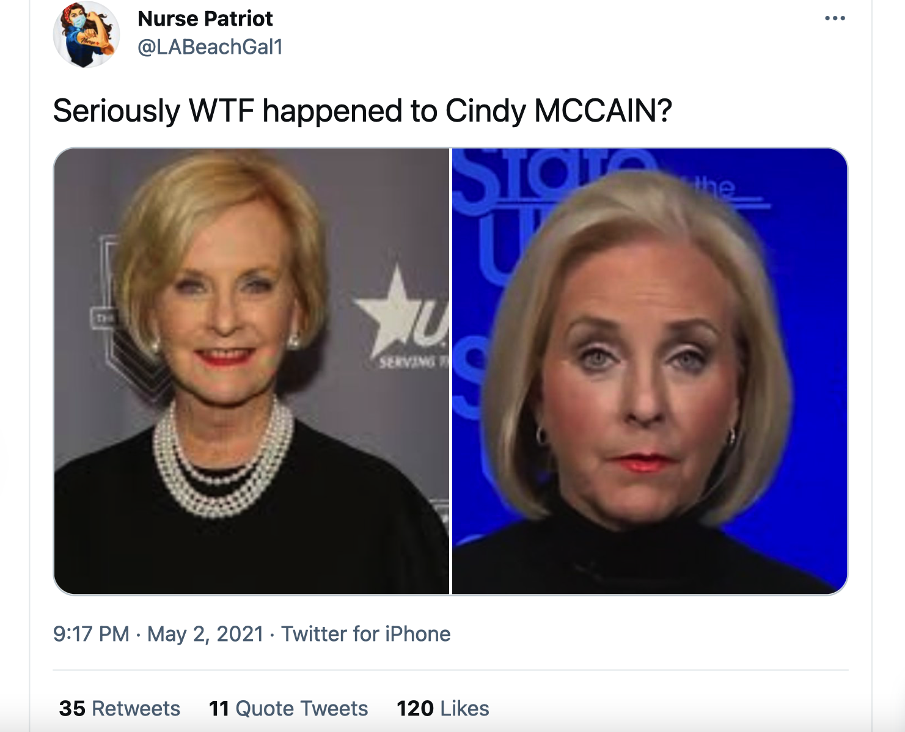Viewport: 905px width, 732px height.
Task: Click the @LABeachGal1 handle
Action: (x=210, y=47)
